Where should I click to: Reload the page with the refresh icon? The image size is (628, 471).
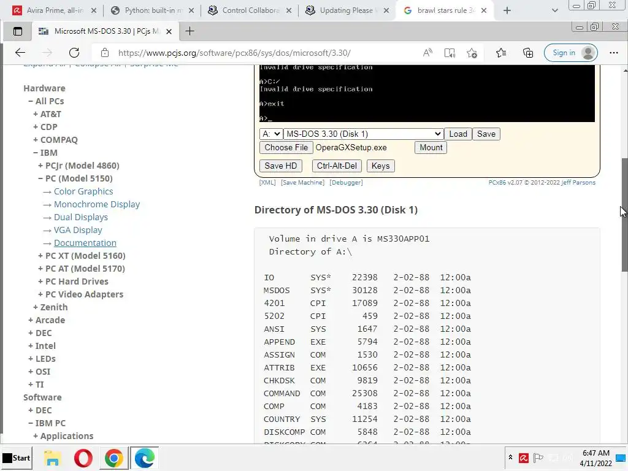pos(74,53)
